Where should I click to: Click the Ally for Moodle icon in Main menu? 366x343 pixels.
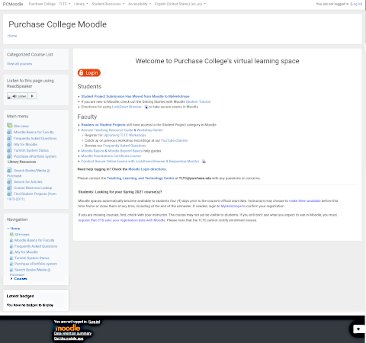9,144
